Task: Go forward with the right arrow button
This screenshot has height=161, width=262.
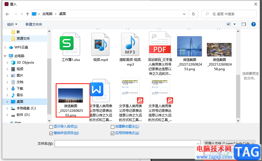Action: pyautogui.click(x=16, y=14)
